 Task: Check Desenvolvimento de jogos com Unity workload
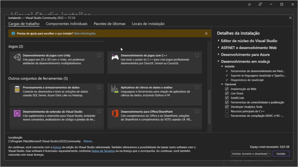coord(99,55)
